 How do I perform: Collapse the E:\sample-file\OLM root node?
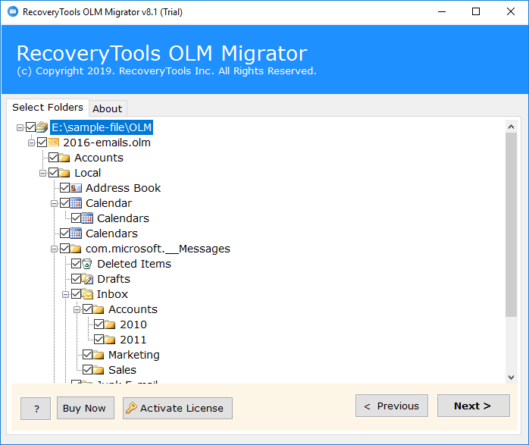click(20, 127)
